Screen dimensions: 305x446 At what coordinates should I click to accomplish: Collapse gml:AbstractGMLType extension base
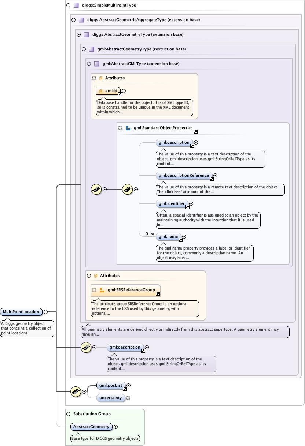click(89, 64)
